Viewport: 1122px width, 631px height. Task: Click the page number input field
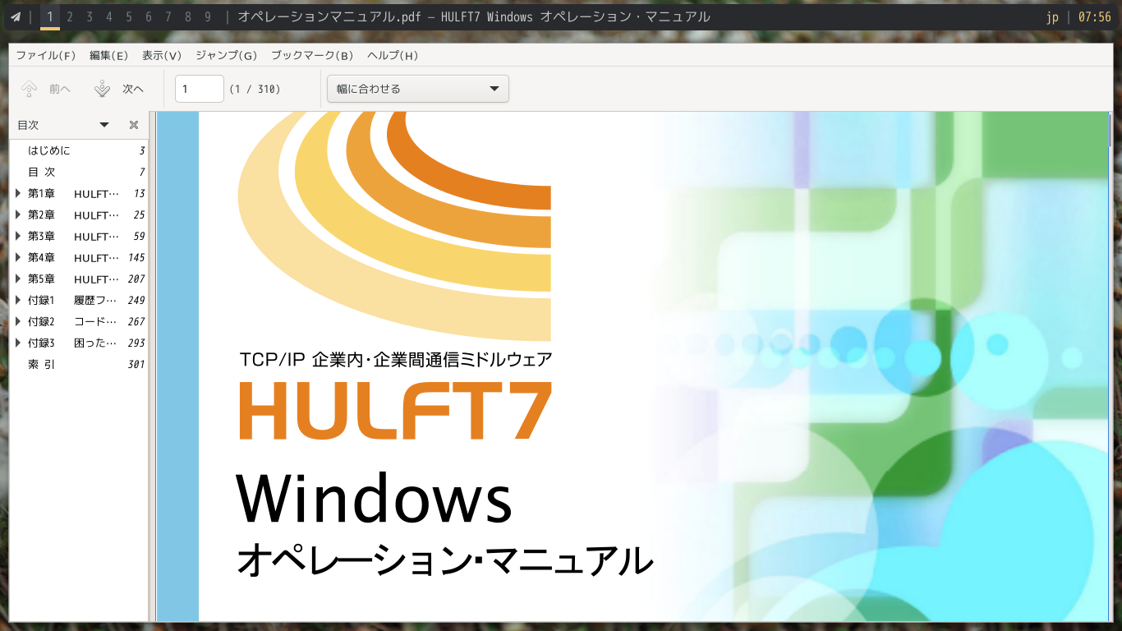200,89
